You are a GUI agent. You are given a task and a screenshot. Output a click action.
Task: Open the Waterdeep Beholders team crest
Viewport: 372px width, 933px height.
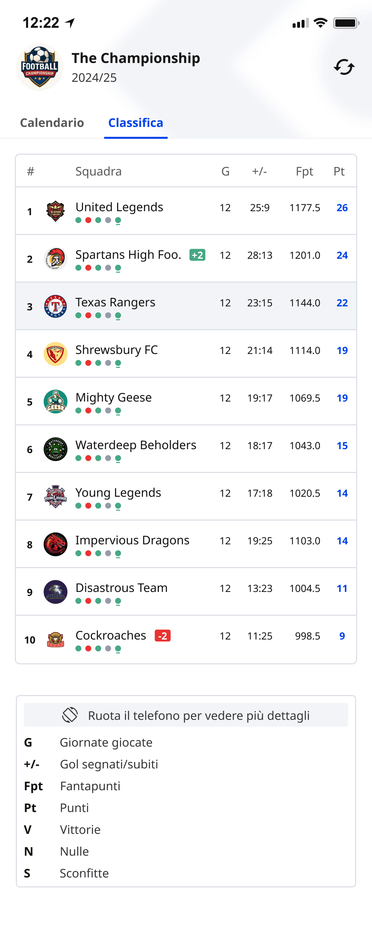click(56, 449)
